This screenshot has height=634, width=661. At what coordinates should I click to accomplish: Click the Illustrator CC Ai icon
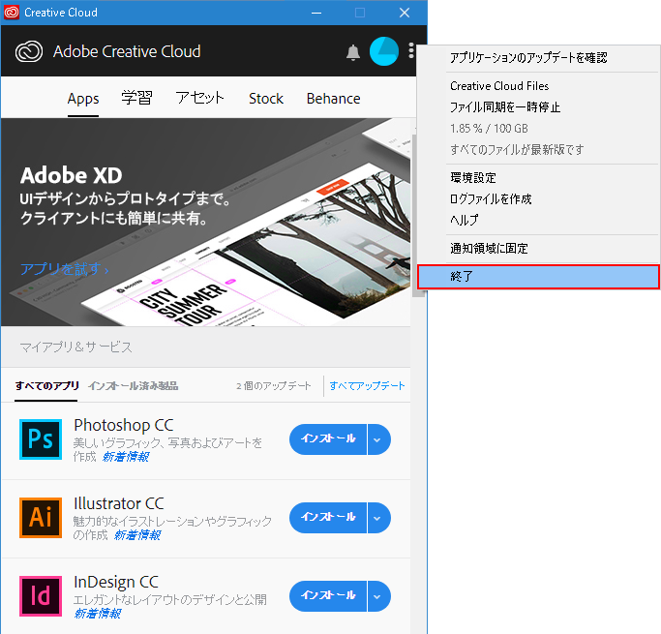point(41,517)
